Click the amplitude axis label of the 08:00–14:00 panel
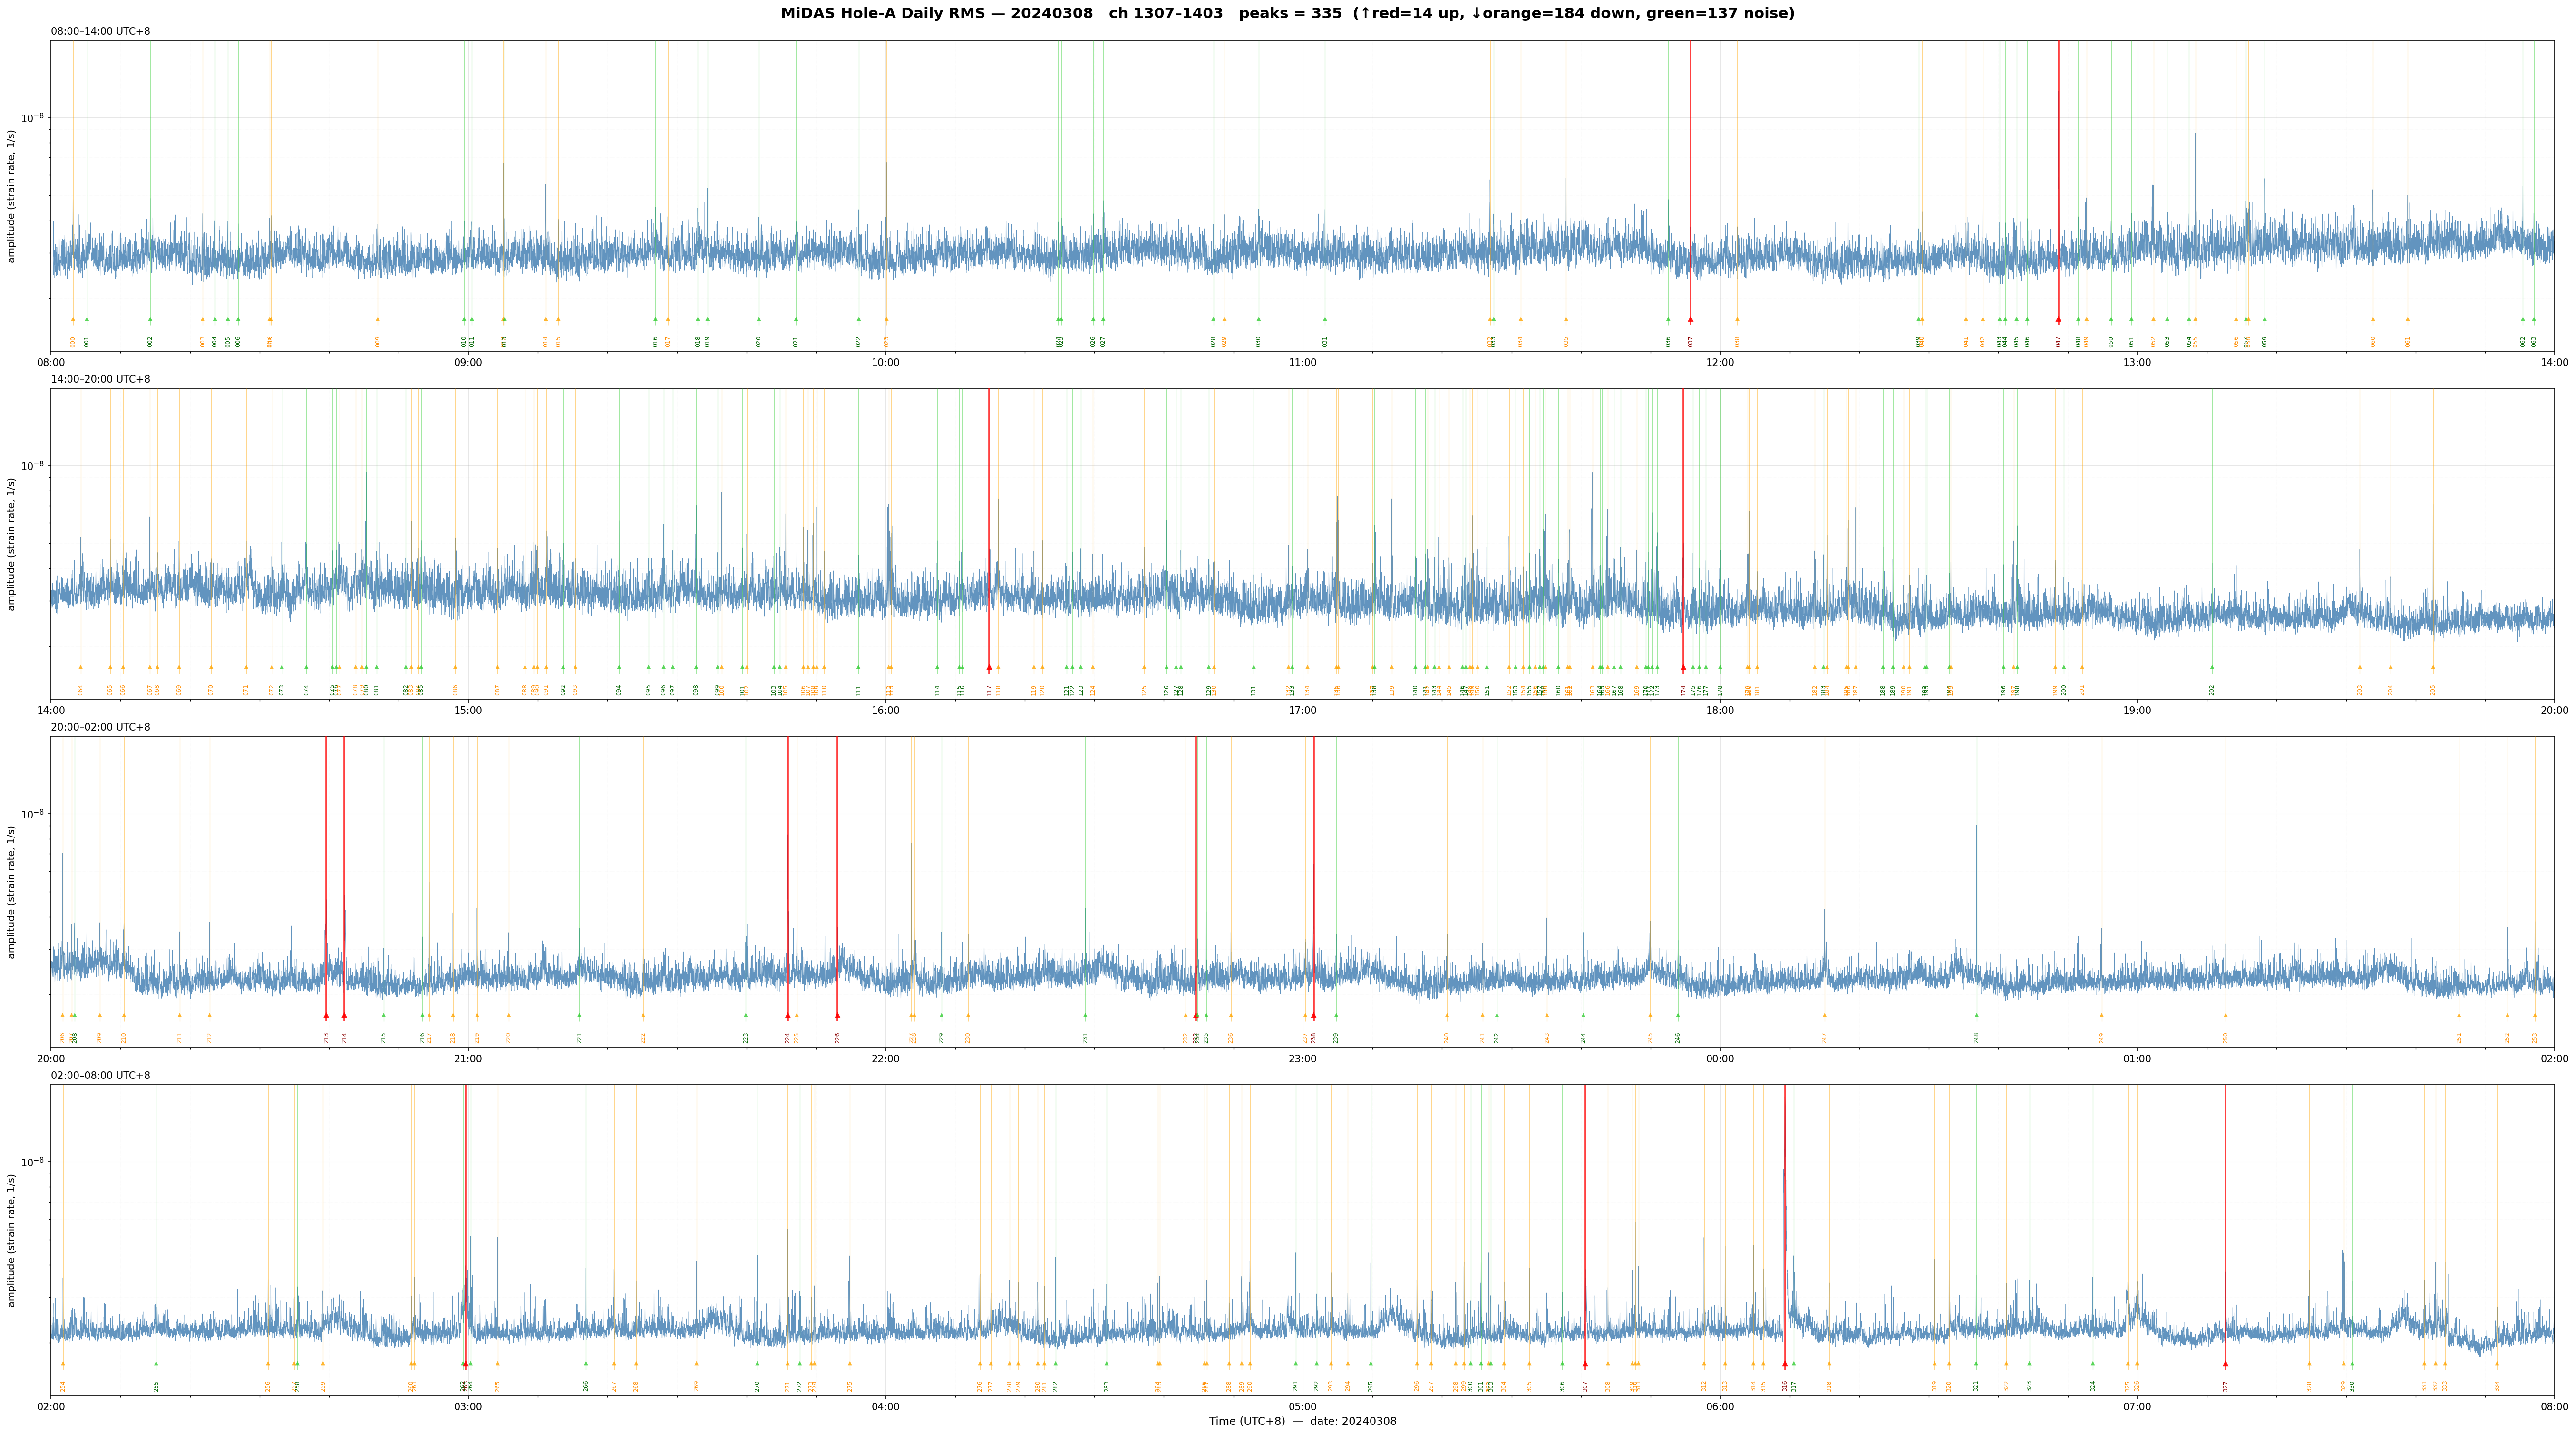 [12, 196]
